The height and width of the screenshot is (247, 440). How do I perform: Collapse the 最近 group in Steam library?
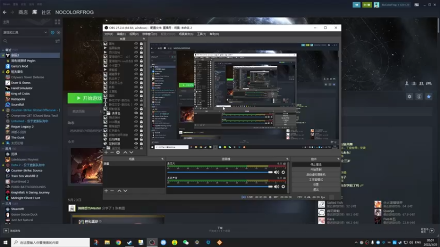click(3, 50)
